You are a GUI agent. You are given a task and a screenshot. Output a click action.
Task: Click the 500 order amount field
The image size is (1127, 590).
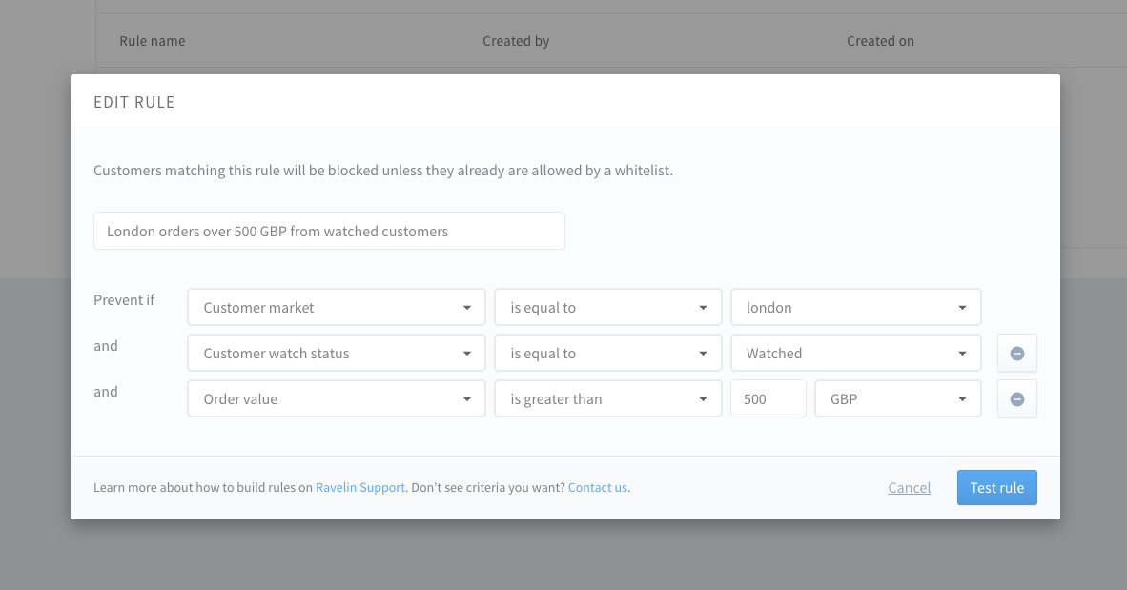(768, 399)
